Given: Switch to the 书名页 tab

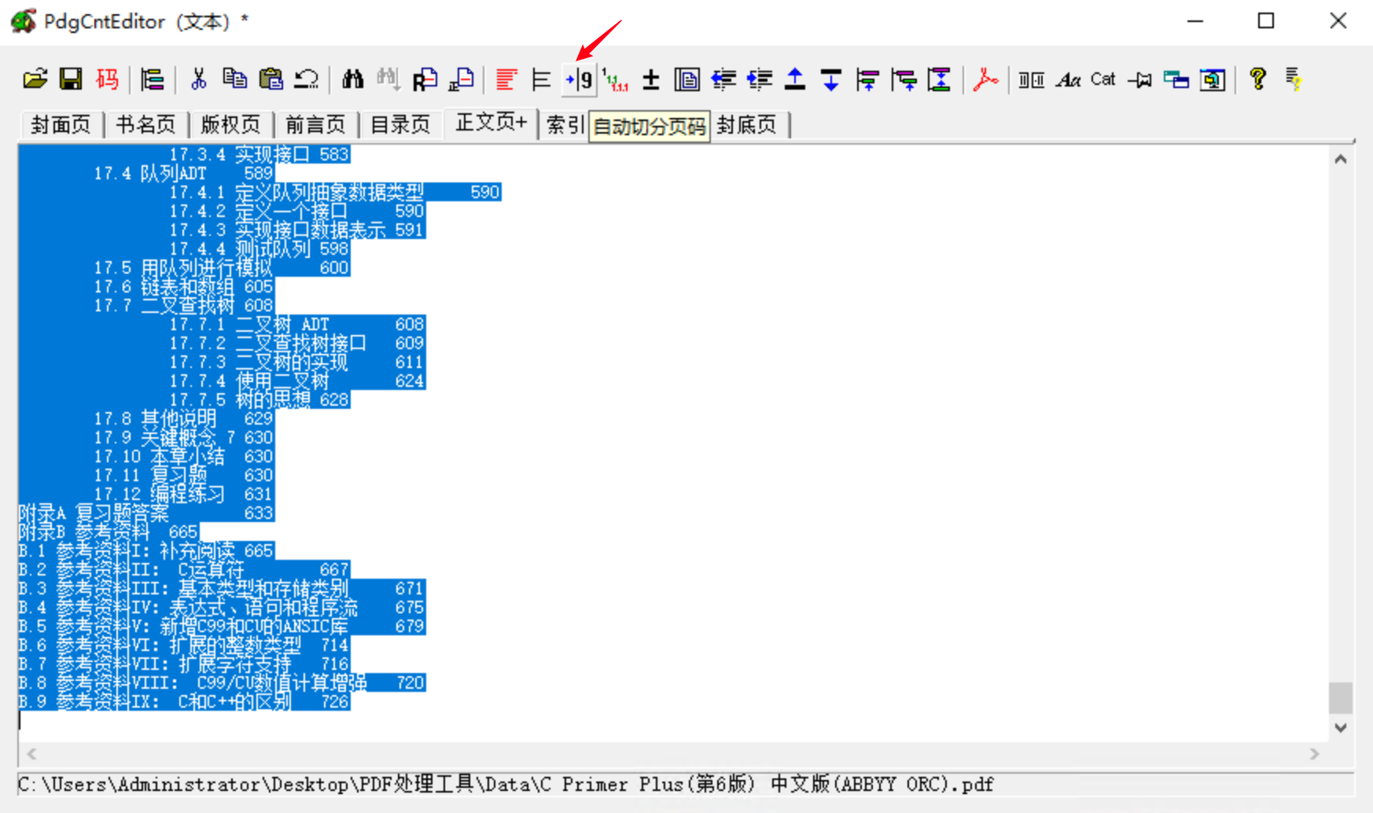Looking at the screenshot, I should pos(145,125).
